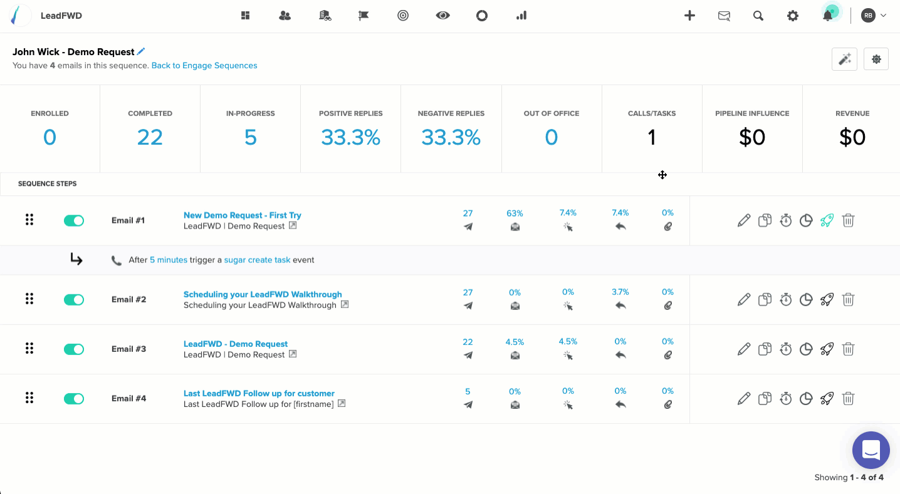The height and width of the screenshot is (494, 900).
Task: Open the flag icon in top navigation
Action: (x=364, y=16)
